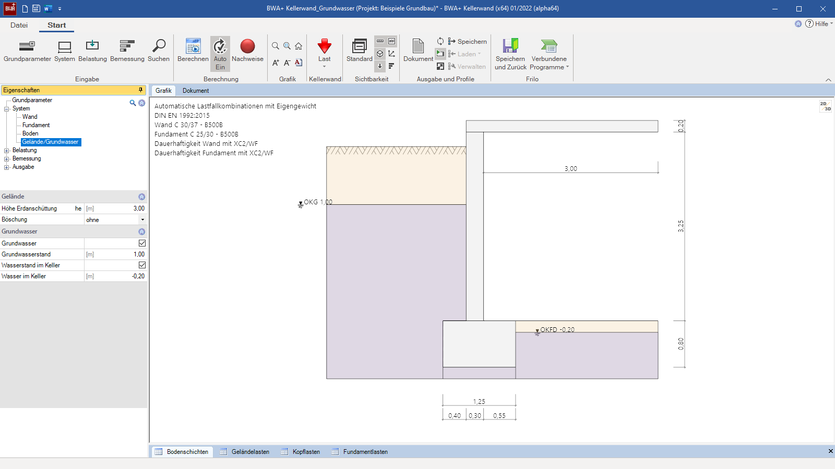Collapse the System tree node

(x=7, y=109)
